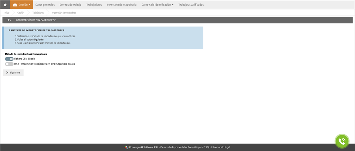This screenshot has height=151, width=355.
Task: Click the Prevengos logo in footer
Action: (126, 147)
